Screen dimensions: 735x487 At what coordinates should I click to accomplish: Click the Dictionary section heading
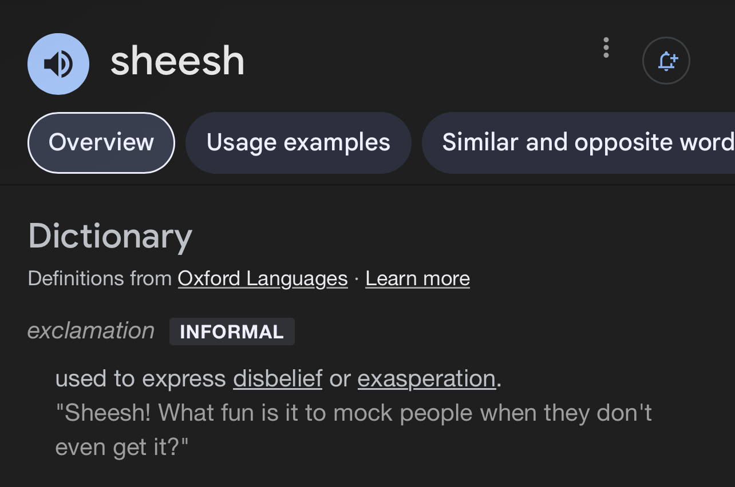coord(110,235)
